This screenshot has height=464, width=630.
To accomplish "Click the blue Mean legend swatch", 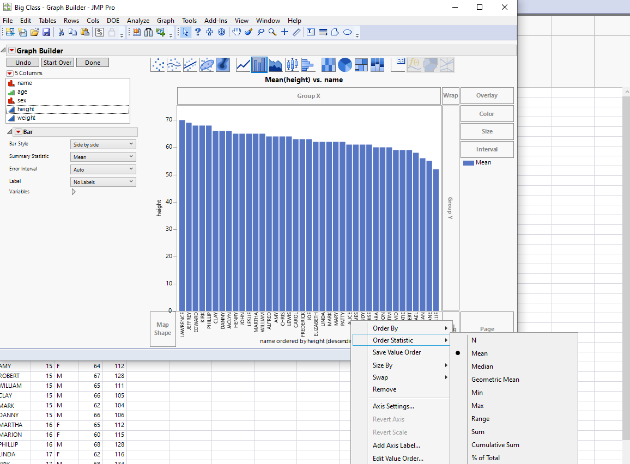I will (x=468, y=163).
